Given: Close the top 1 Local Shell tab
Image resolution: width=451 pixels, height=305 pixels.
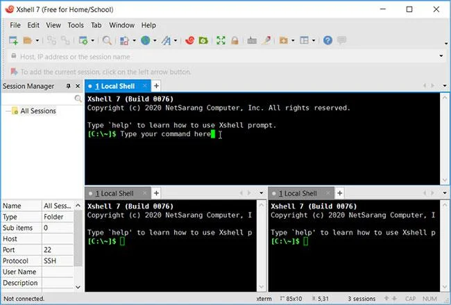Looking at the screenshot, I should pyautogui.click(x=145, y=86).
